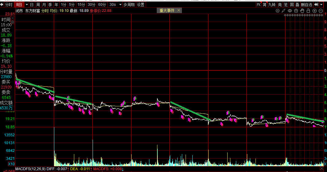Click the back arrow icon beside 分时

tap(2, 5)
